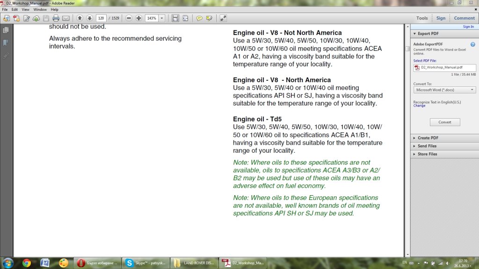Click the Sign document pencil icon
This screenshot has width=479, height=269.
(27, 18)
